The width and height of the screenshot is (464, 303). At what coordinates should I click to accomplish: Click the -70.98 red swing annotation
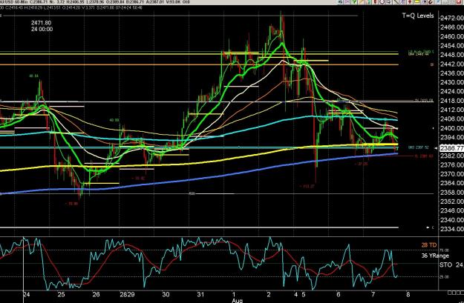(71, 204)
